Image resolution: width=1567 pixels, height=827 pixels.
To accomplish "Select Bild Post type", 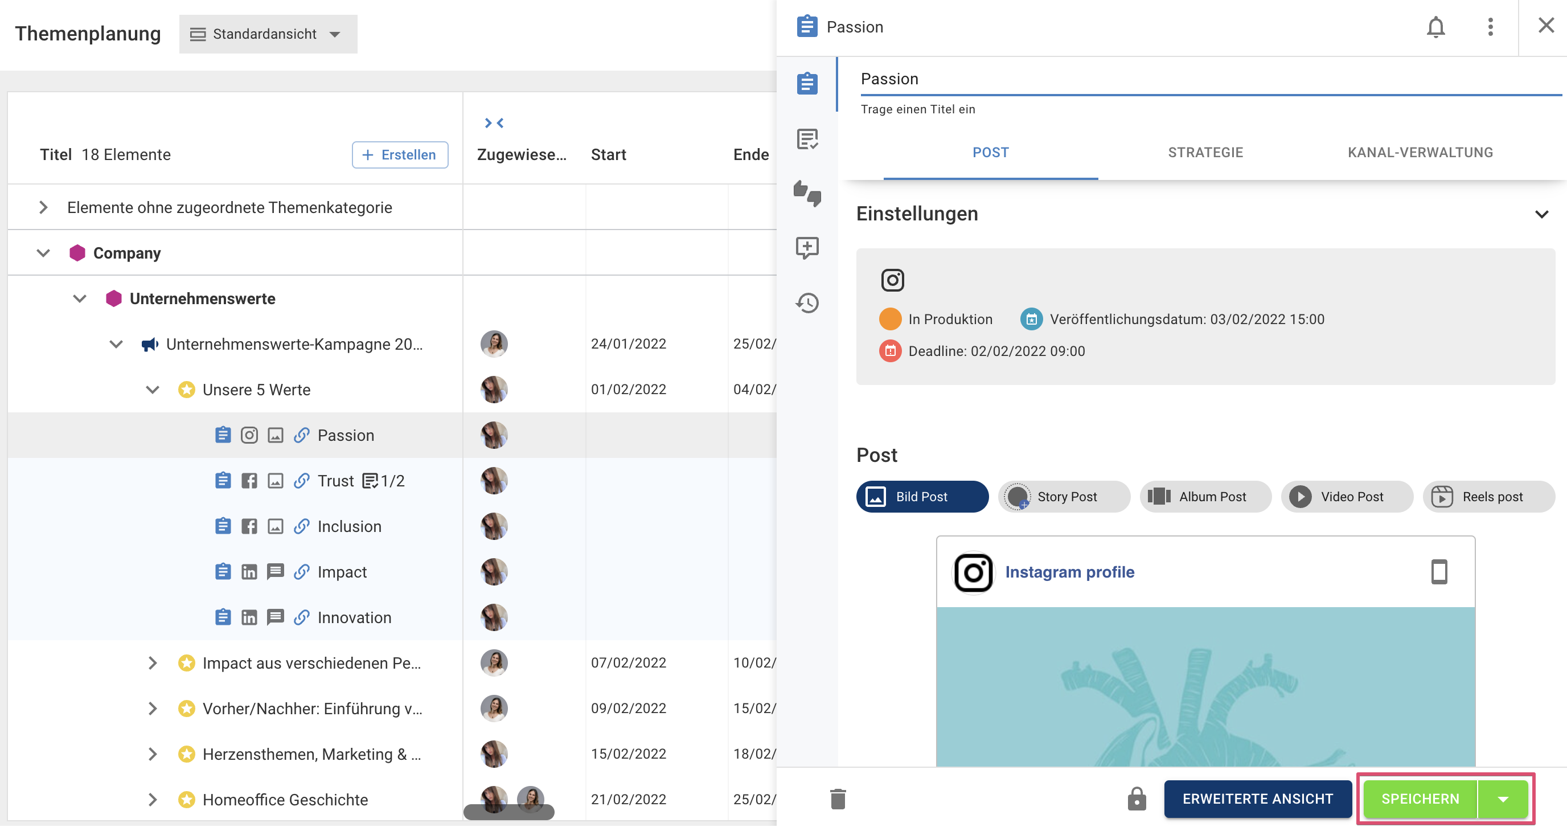I will click(922, 497).
